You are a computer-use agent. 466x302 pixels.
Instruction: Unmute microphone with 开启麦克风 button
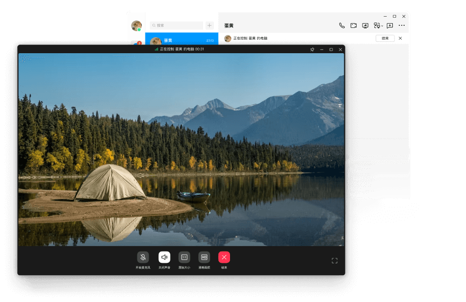143,257
